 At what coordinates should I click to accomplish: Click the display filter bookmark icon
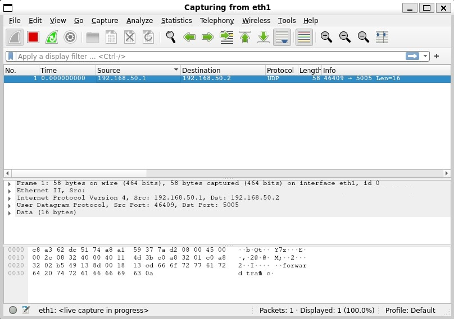coord(11,56)
